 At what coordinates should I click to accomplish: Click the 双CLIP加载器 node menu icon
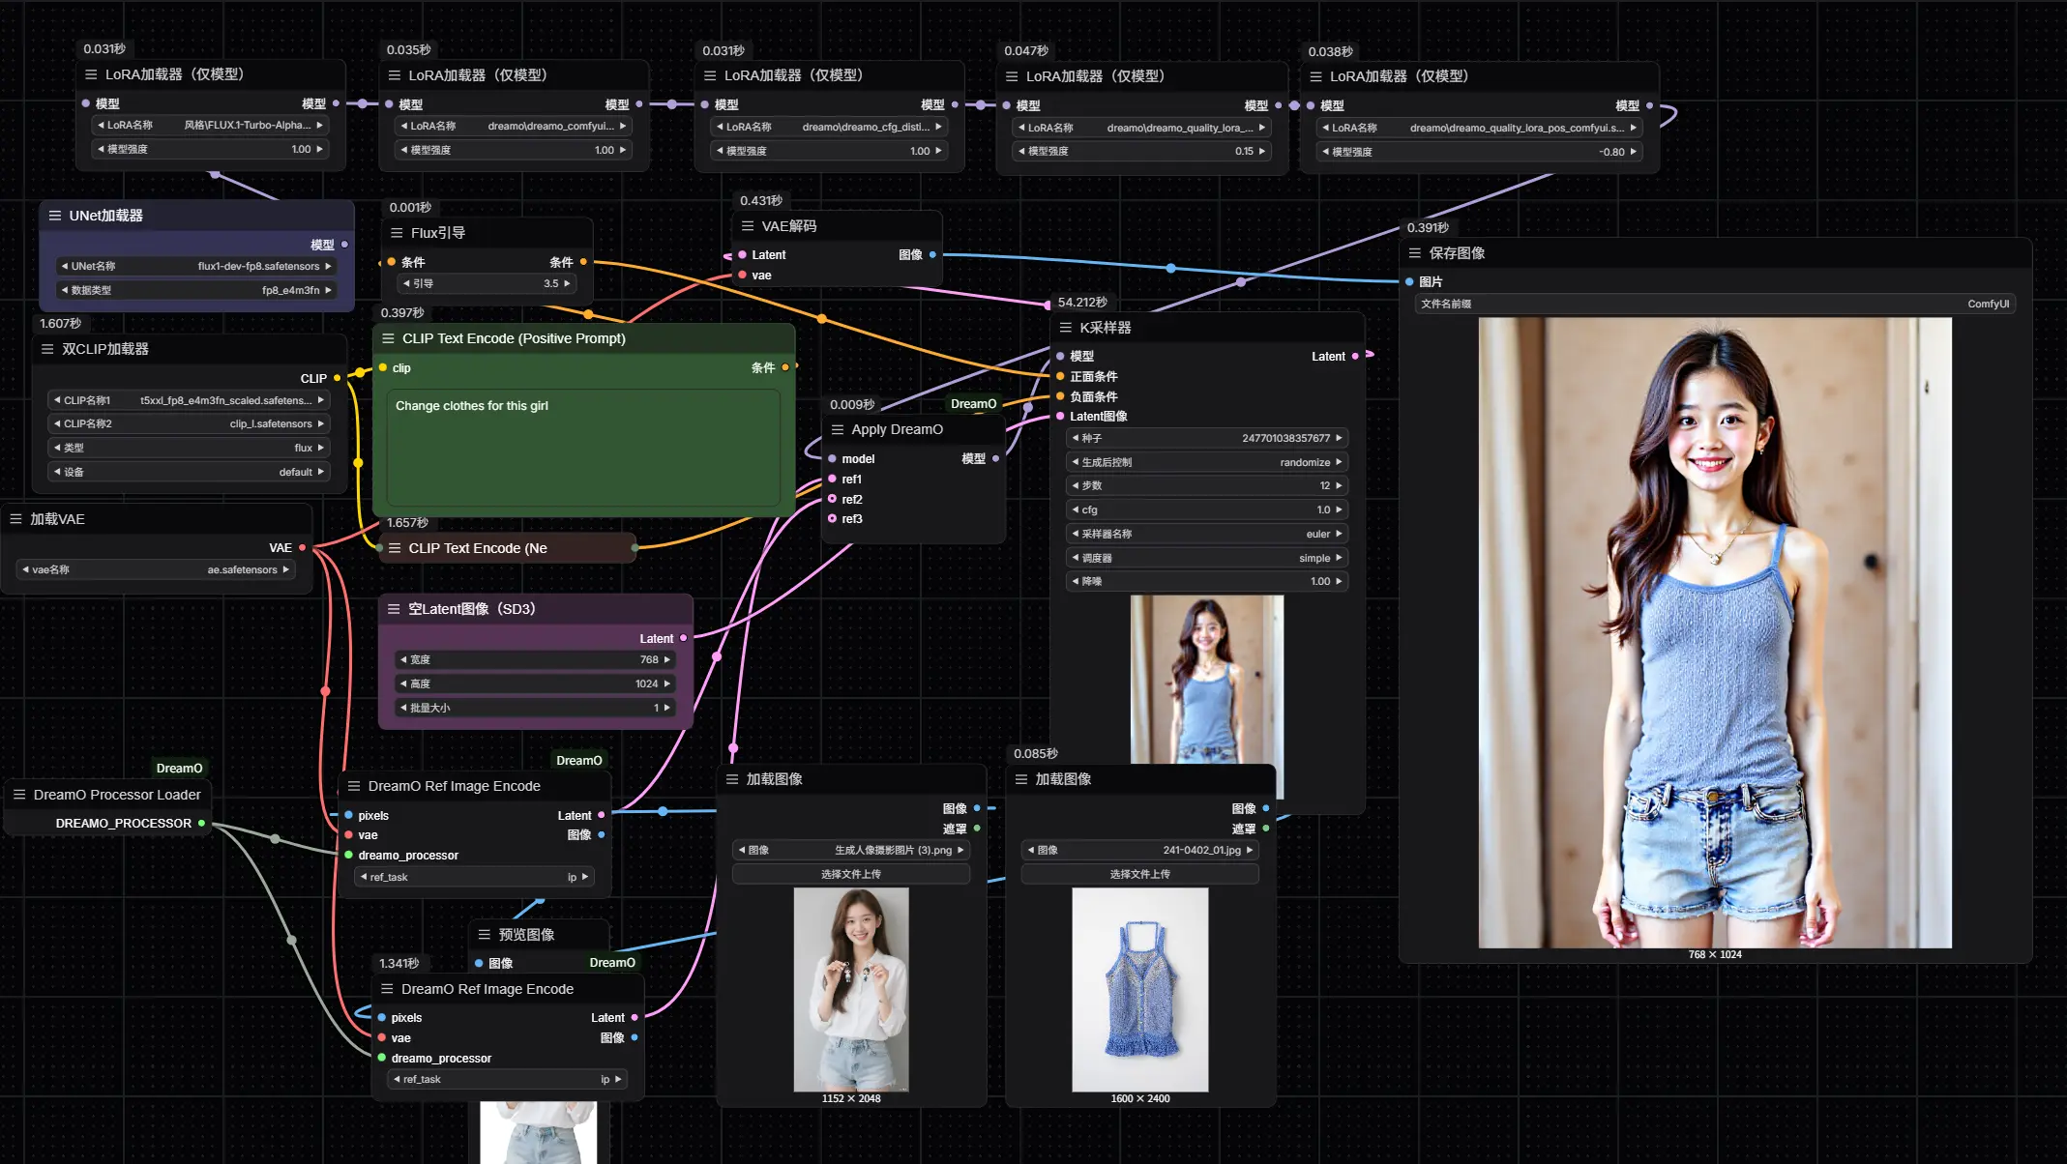pos(47,349)
